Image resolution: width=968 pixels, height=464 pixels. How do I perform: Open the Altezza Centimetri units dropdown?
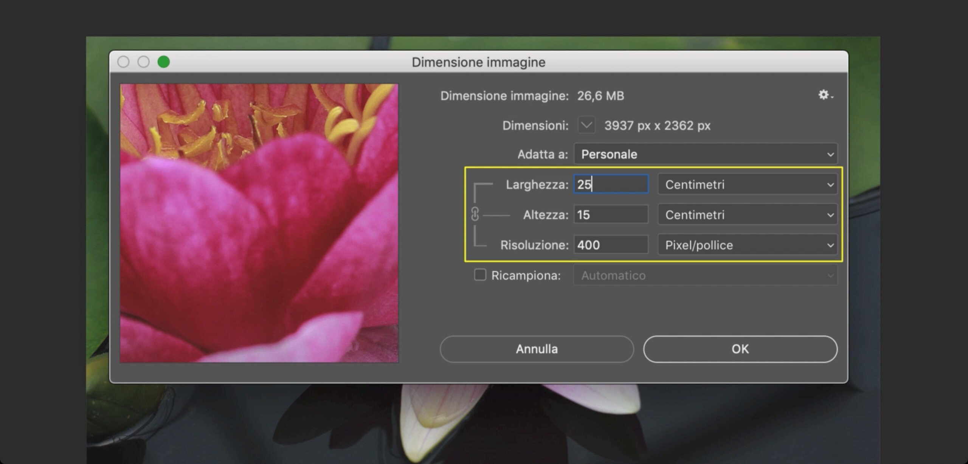748,215
